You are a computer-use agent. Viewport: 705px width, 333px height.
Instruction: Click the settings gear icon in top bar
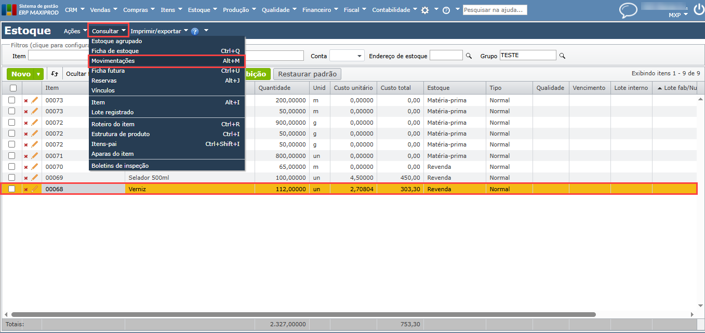point(425,10)
